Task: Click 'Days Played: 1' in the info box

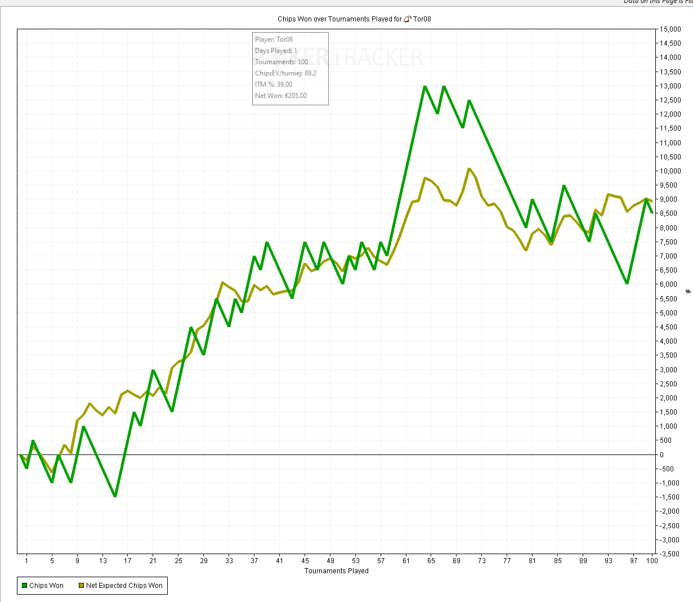Action: (x=276, y=51)
